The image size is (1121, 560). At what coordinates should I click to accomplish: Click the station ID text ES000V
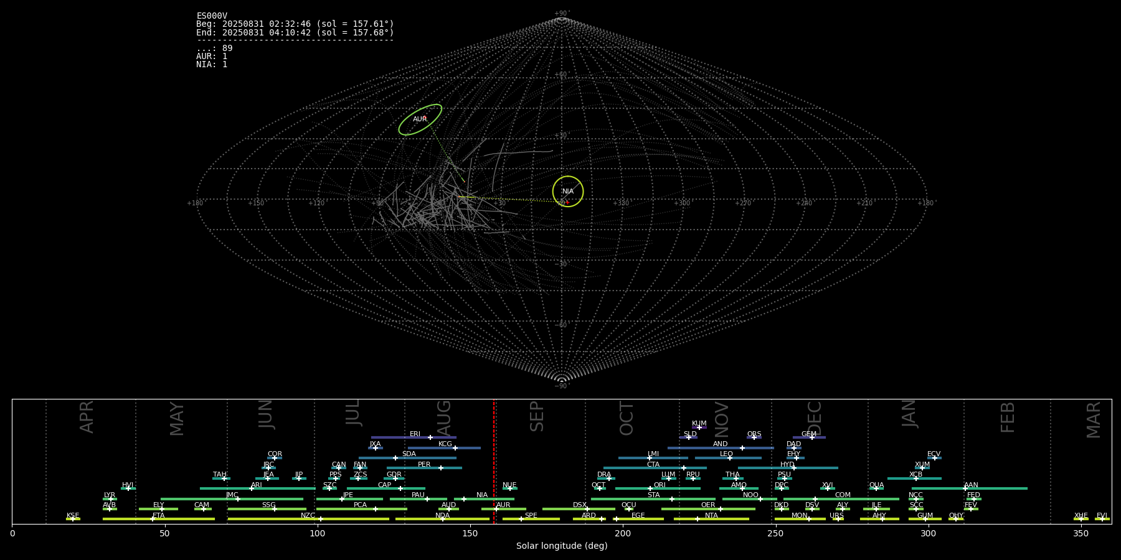pyautogui.click(x=212, y=16)
